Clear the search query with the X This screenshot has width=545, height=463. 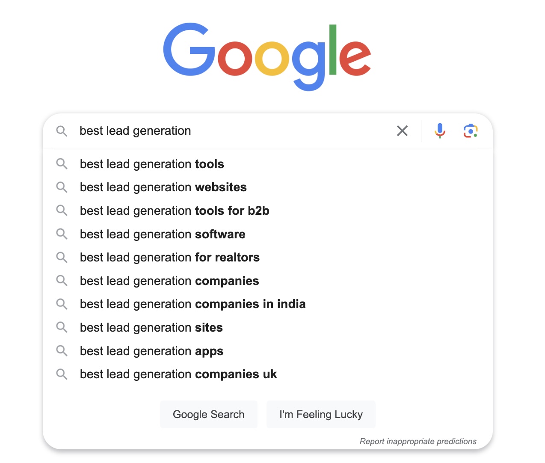point(402,131)
